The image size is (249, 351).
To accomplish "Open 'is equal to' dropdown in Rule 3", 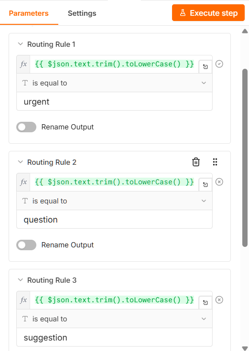I will [x=114, y=319].
